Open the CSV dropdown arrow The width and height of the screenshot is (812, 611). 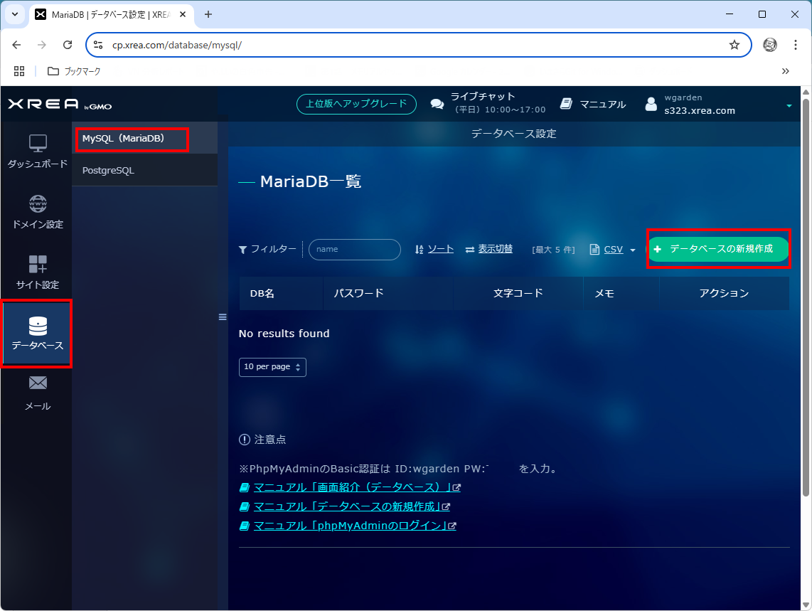click(x=633, y=250)
